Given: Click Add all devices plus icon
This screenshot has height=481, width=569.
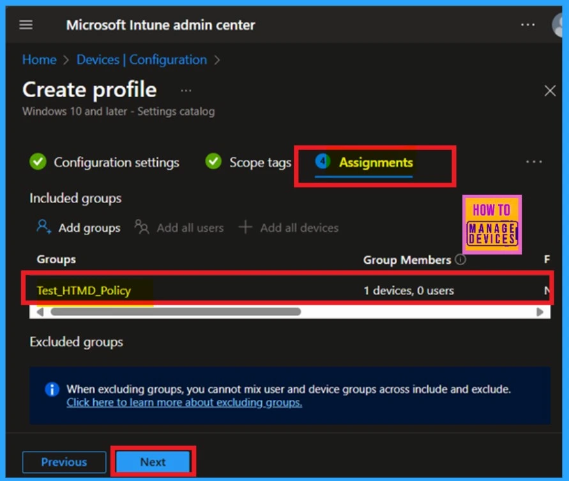Looking at the screenshot, I should click(245, 227).
